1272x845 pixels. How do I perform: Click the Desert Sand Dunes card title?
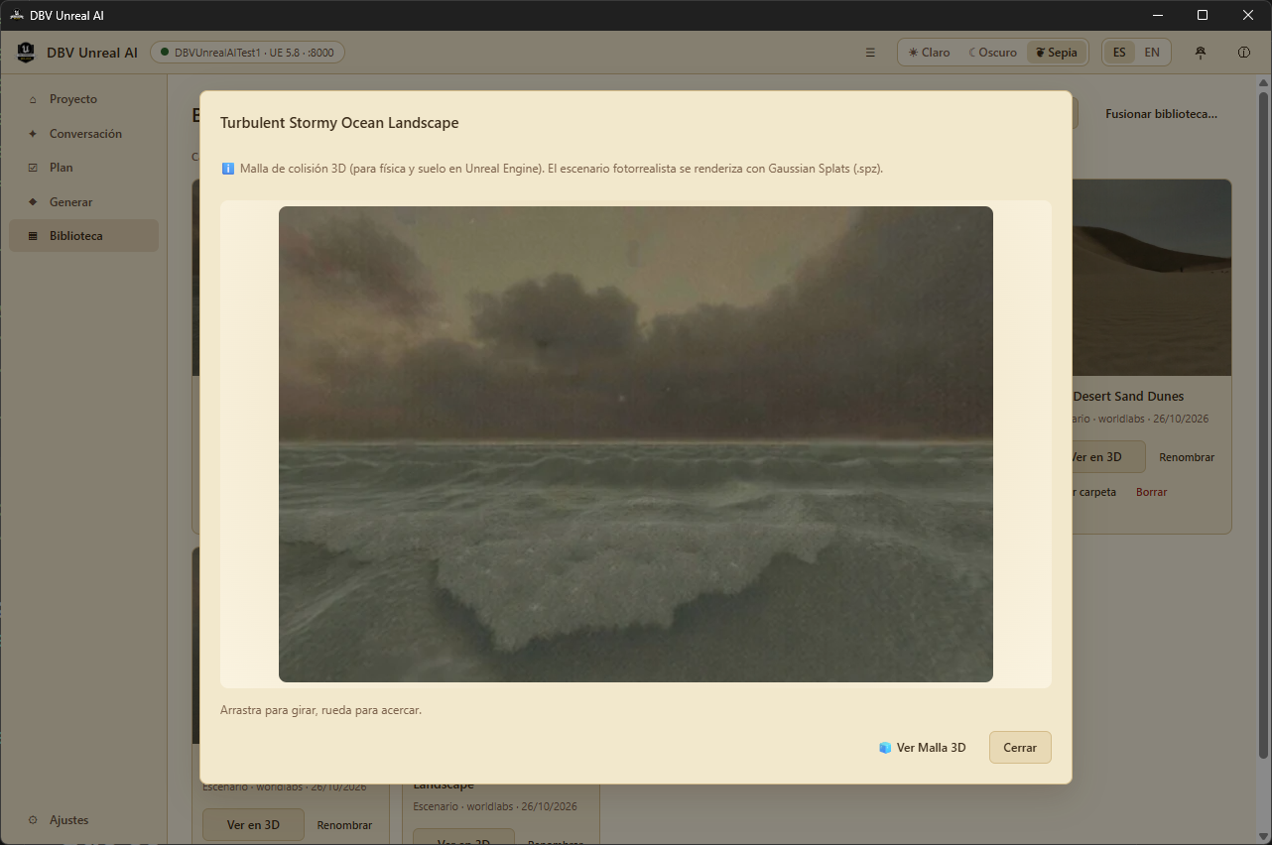click(x=1128, y=397)
